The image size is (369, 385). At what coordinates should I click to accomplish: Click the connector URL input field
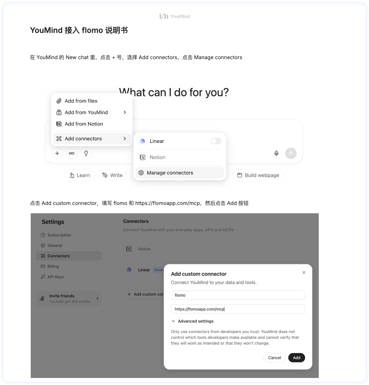[238, 309]
